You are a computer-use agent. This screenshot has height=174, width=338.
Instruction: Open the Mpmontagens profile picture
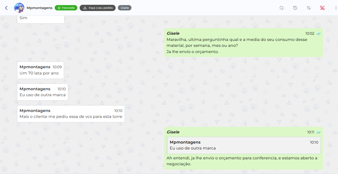click(19, 8)
